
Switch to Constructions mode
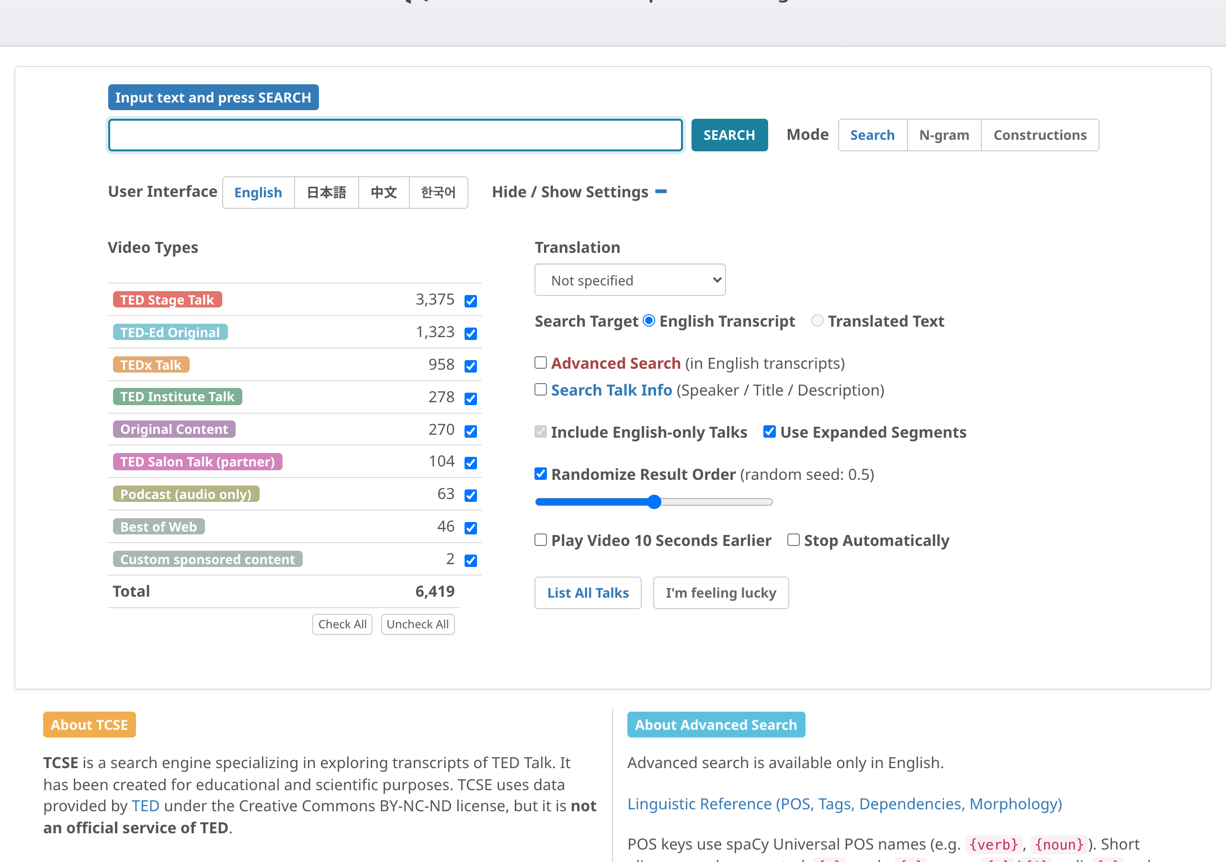click(x=1039, y=135)
